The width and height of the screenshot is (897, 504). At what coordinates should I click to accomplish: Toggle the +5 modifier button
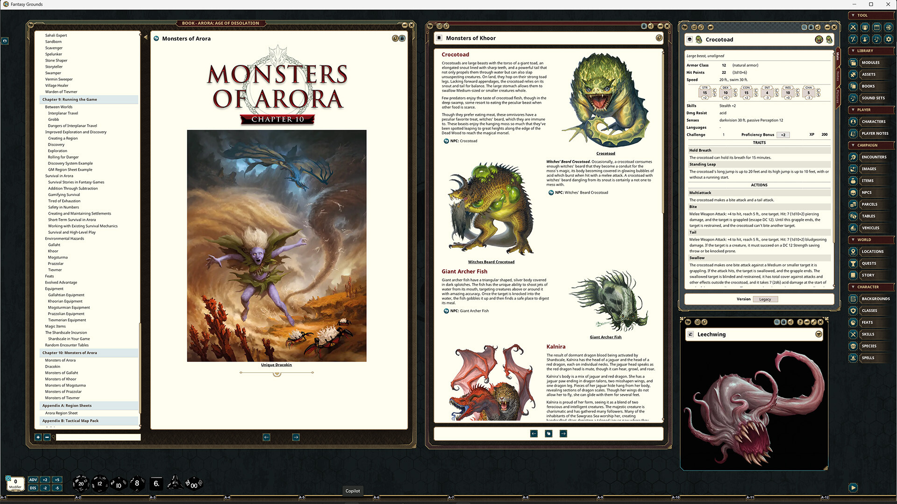pos(57,480)
